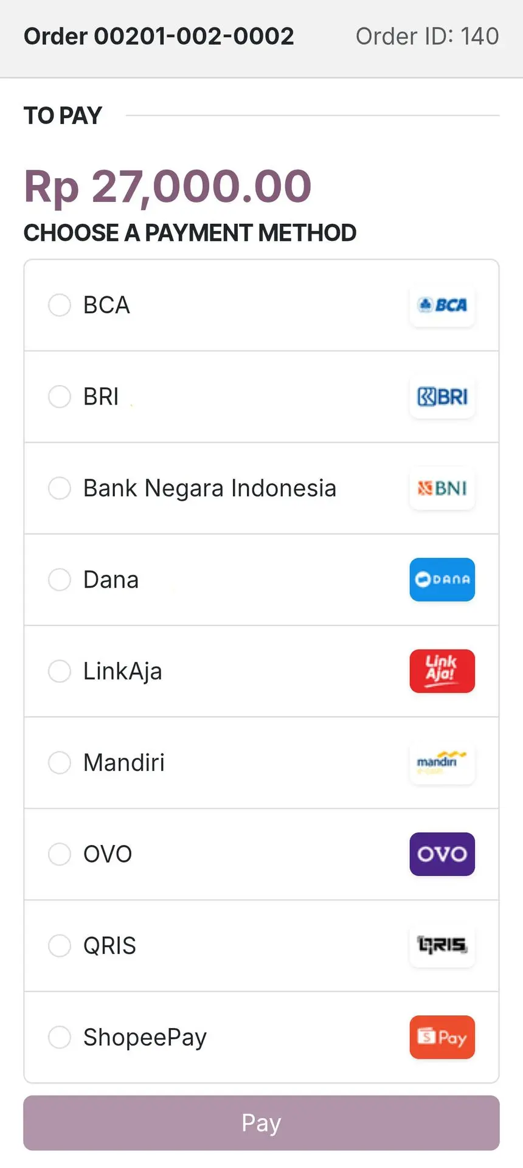The width and height of the screenshot is (523, 1168).
Task: Click the Rp 27,000.00 amount text
Action: (168, 186)
